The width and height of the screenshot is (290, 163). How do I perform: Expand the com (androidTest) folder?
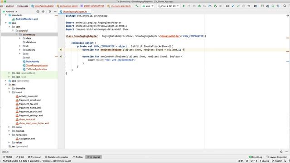9,73
